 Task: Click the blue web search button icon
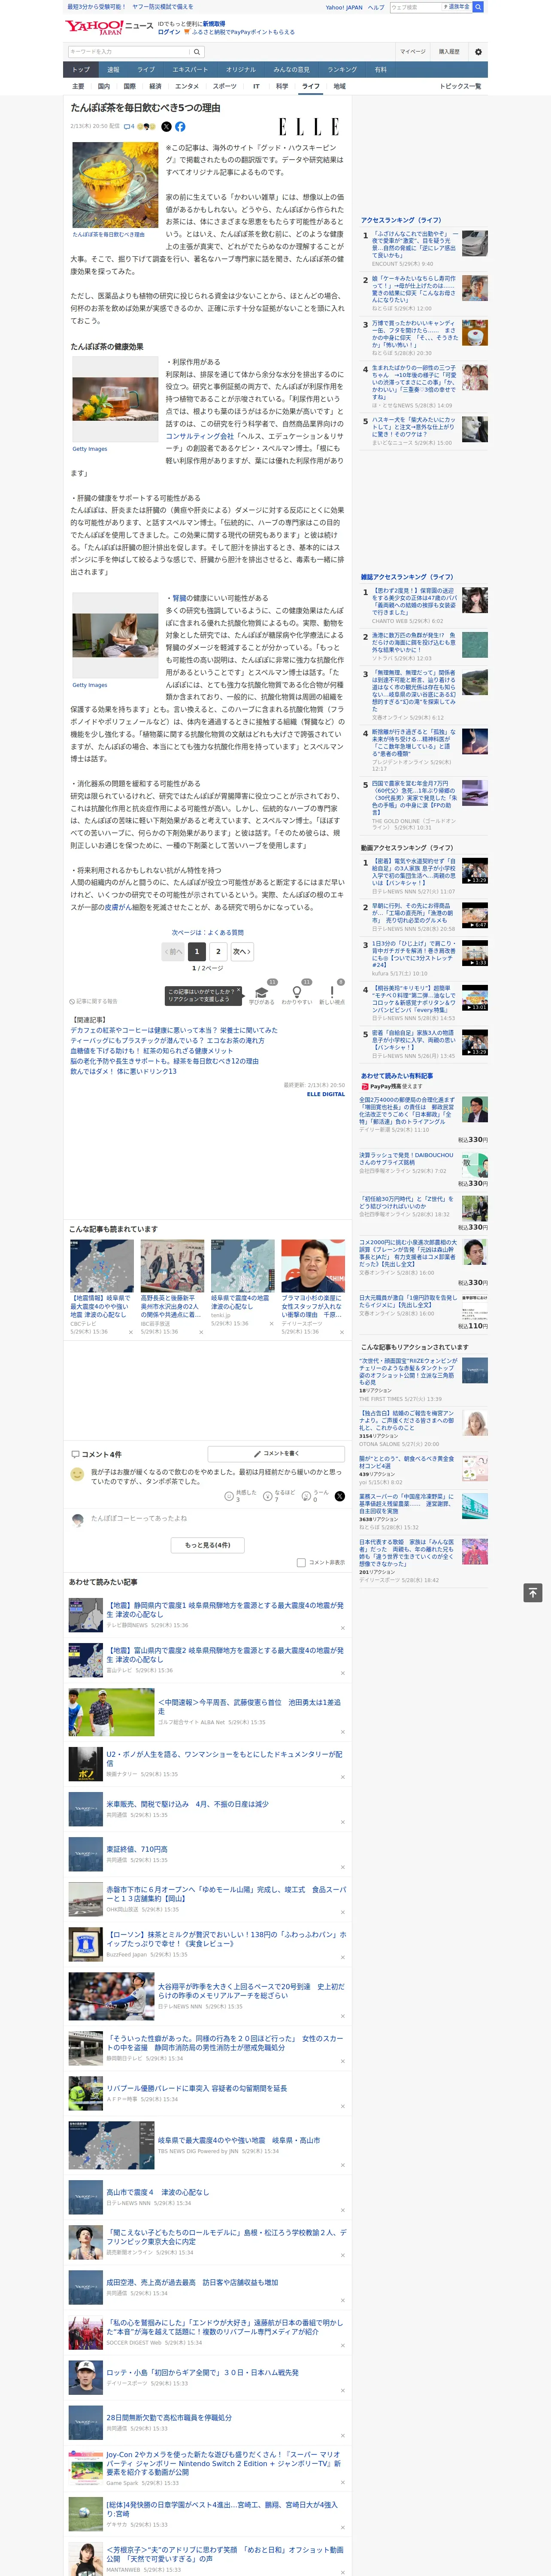(478, 7)
